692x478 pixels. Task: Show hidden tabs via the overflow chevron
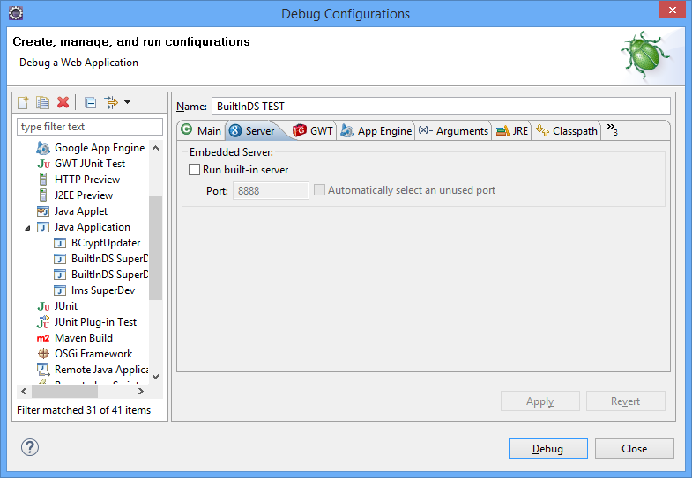612,130
